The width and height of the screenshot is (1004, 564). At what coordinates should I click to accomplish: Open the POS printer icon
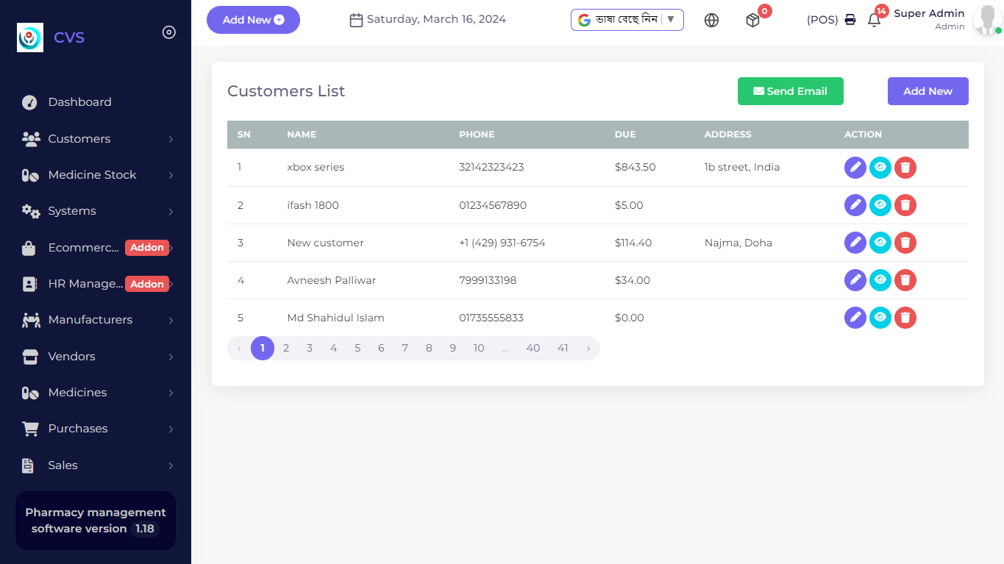point(850,20)
